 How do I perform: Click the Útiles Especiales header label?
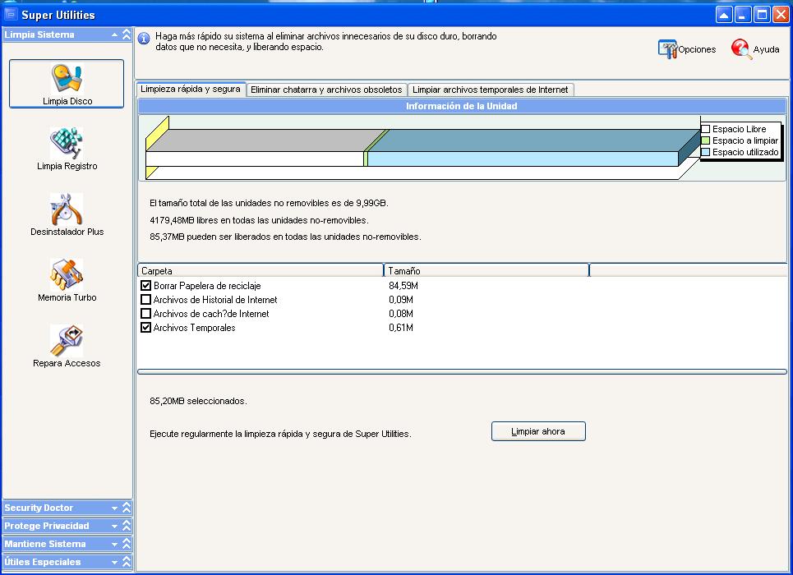click(x=43, y=561)
